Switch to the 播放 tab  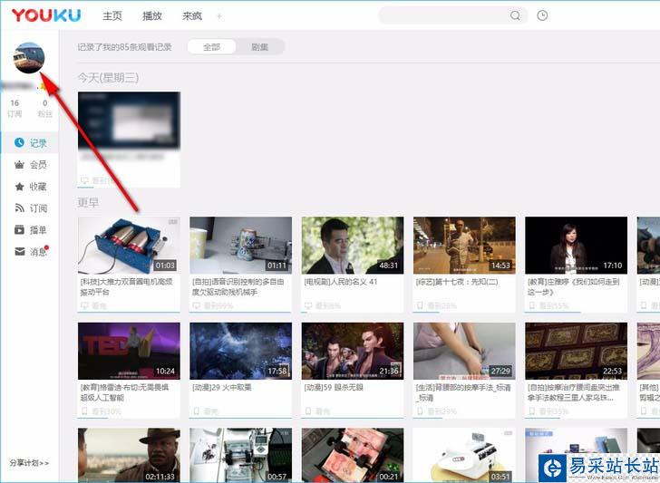(152, 16)
